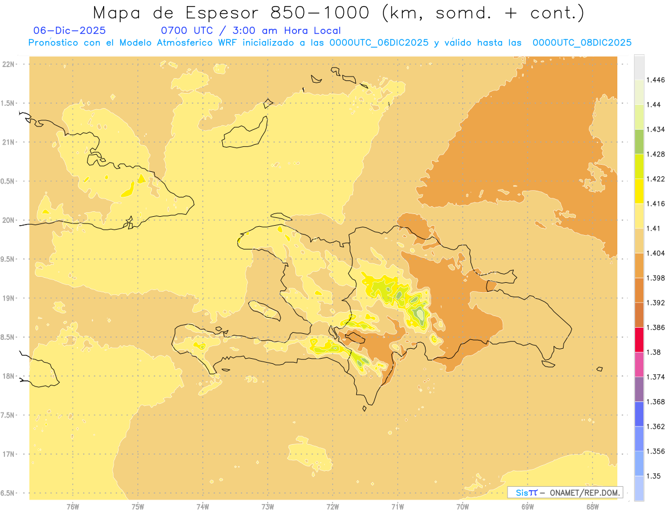Click the 71W longitude label
This screenshot has width=665, height=514.
click(x=397, y=507)
